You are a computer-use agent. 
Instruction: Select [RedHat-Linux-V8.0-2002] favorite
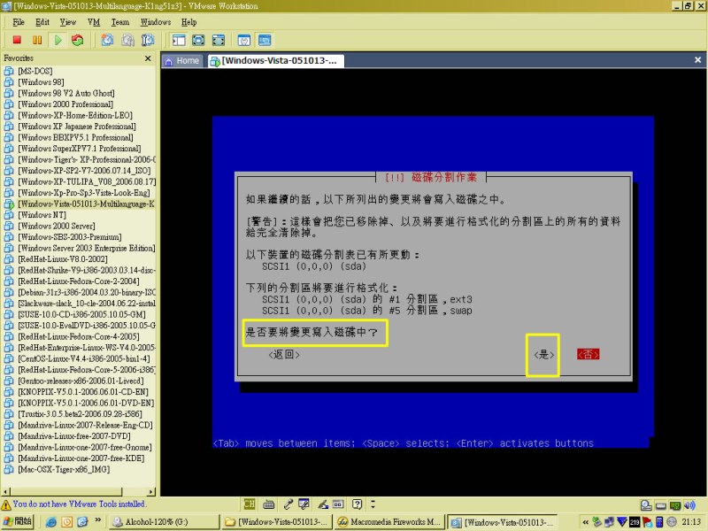click(63, 259)
